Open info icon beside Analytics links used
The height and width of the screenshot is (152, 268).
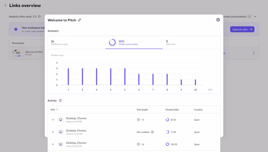(39, 17)
